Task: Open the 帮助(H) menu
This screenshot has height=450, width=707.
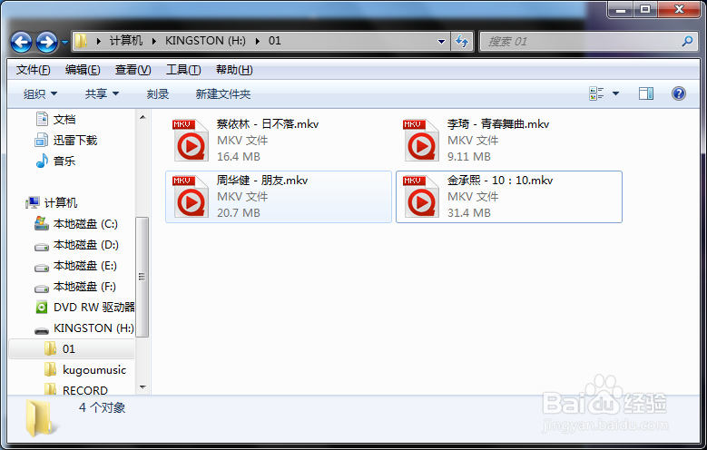Action: (234, 70)
